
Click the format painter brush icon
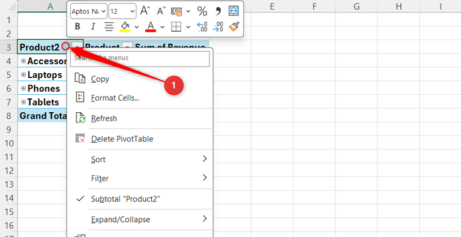tap(234, 27)
